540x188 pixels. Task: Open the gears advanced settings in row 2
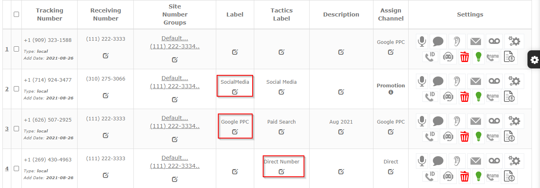(514, 81)
